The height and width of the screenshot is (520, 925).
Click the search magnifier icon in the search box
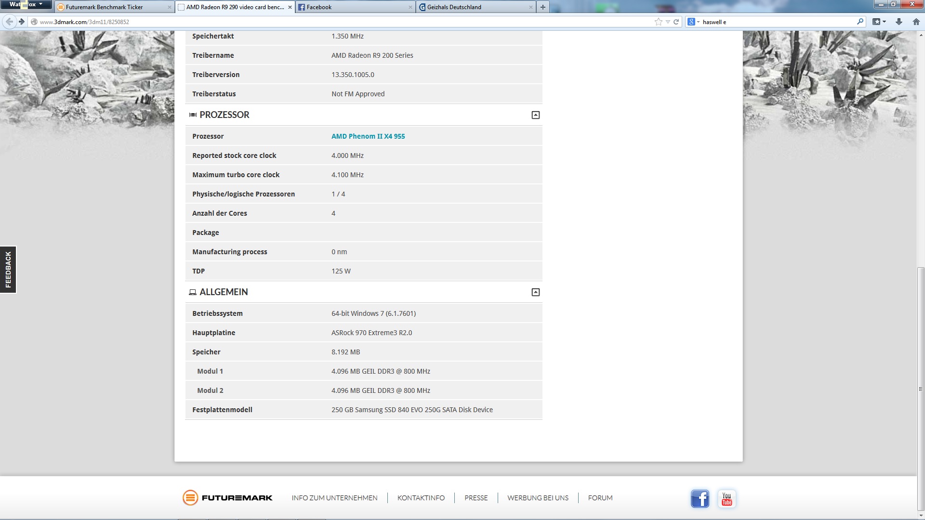click(860, 22)
